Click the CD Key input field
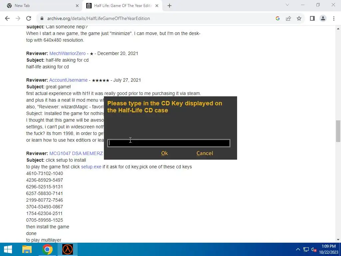Viewport: 341px width, 256px height. tap(169, 143)
